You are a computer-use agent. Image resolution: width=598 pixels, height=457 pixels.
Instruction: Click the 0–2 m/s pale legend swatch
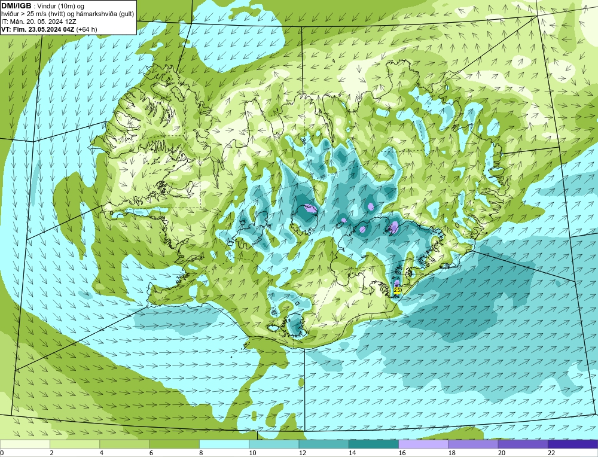(25, 444)
